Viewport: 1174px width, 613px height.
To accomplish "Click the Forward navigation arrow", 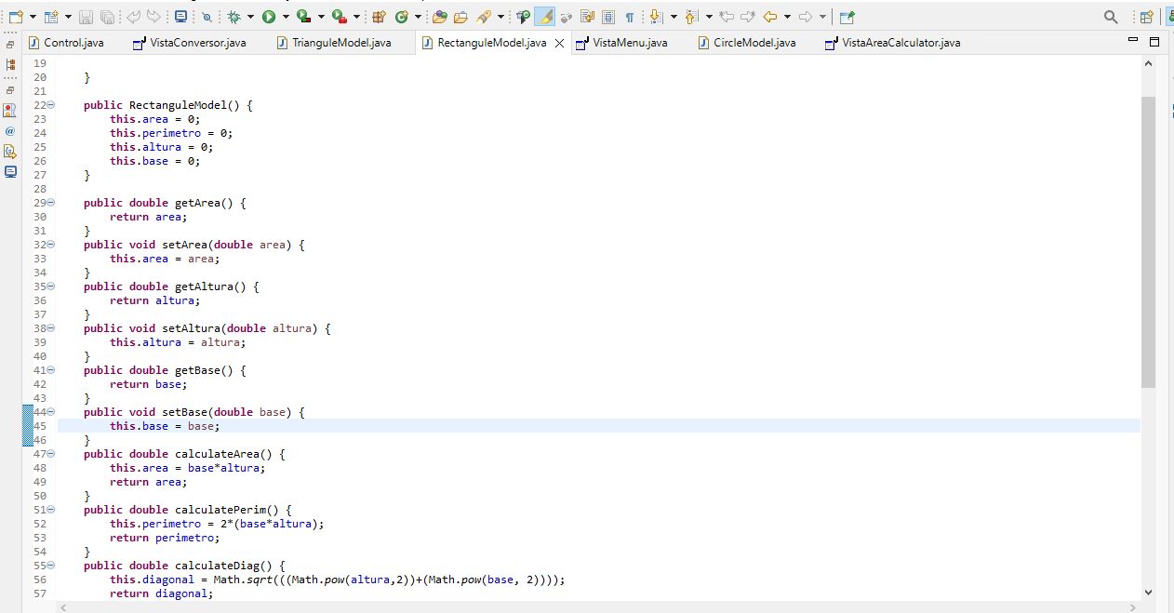I will 806,17.
